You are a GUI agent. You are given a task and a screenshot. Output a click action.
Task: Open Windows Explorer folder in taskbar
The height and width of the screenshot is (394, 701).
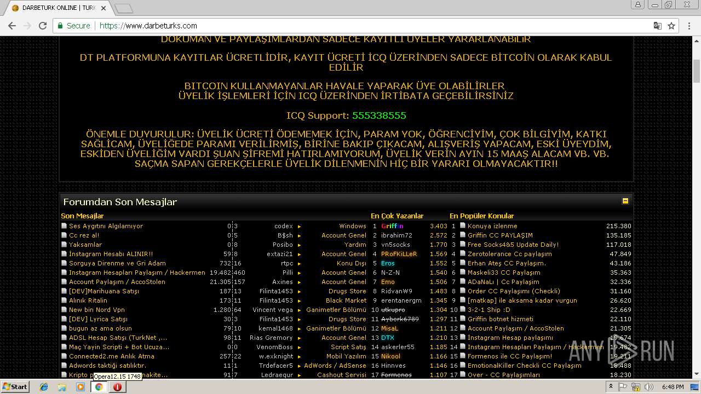pyautogui.click(x=62, y=387)
